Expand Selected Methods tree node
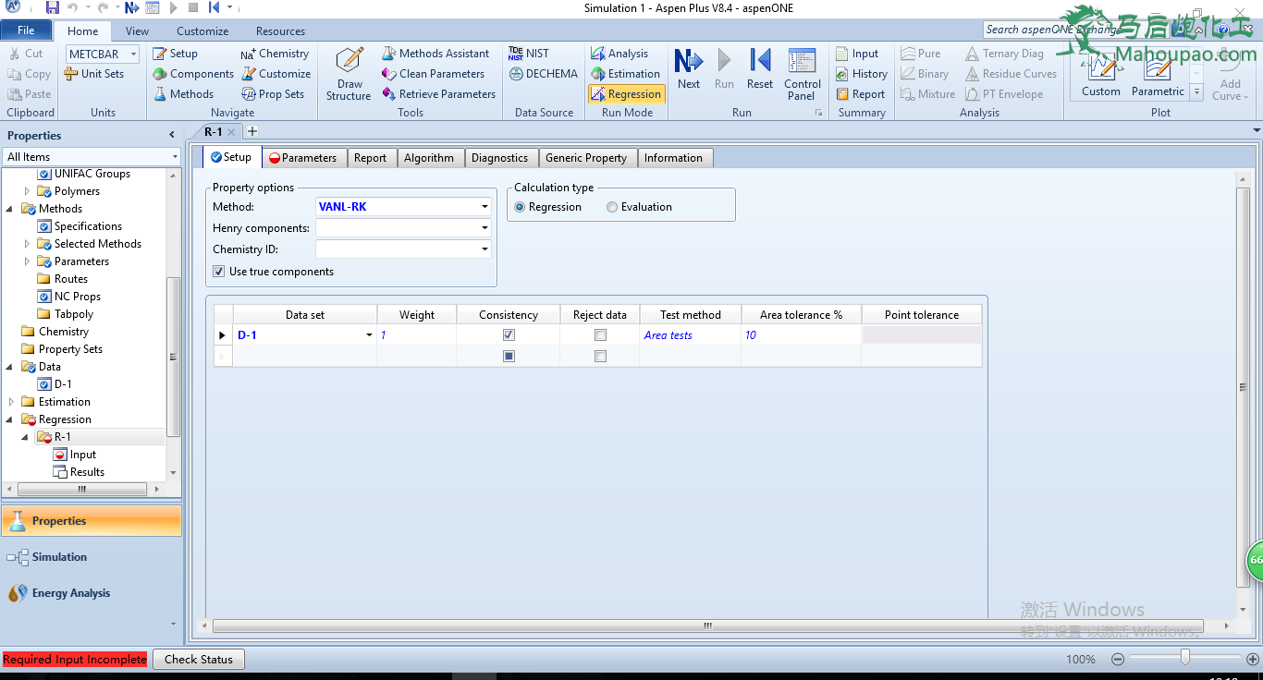The image size is (1263, 680). point(27,244)
